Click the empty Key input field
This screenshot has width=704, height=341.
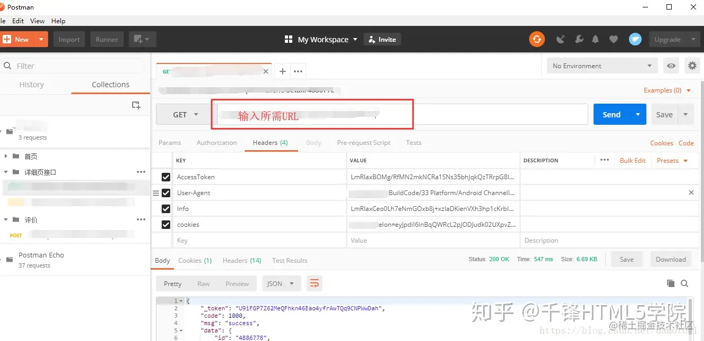click(x=260, y=241)
